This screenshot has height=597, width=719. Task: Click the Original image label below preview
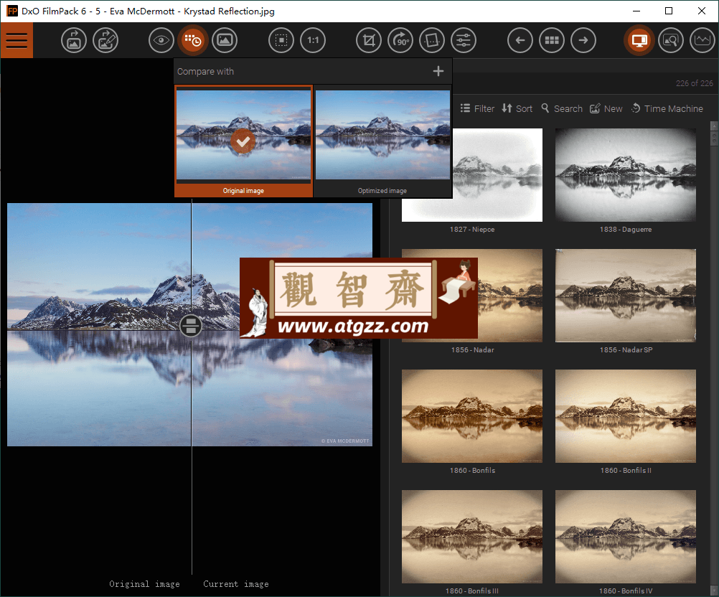pyautogui.click(x=144, y=583)
